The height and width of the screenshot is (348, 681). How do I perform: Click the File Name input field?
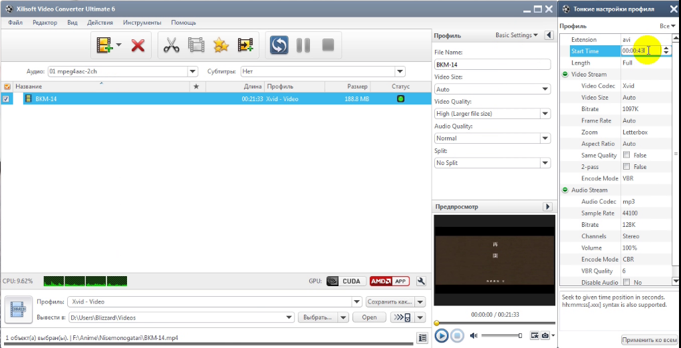click(x=493, y=65)
